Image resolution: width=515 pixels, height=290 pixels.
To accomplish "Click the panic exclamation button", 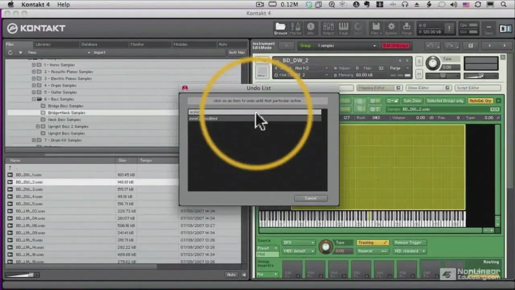I will (449, 29).
